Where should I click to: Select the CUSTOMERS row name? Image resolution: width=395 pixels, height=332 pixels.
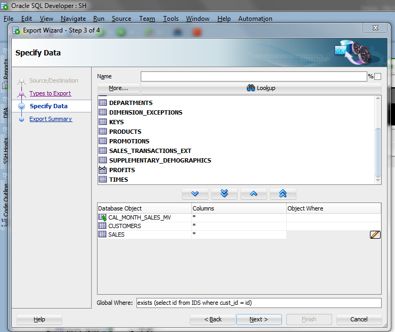click(124, 226)
